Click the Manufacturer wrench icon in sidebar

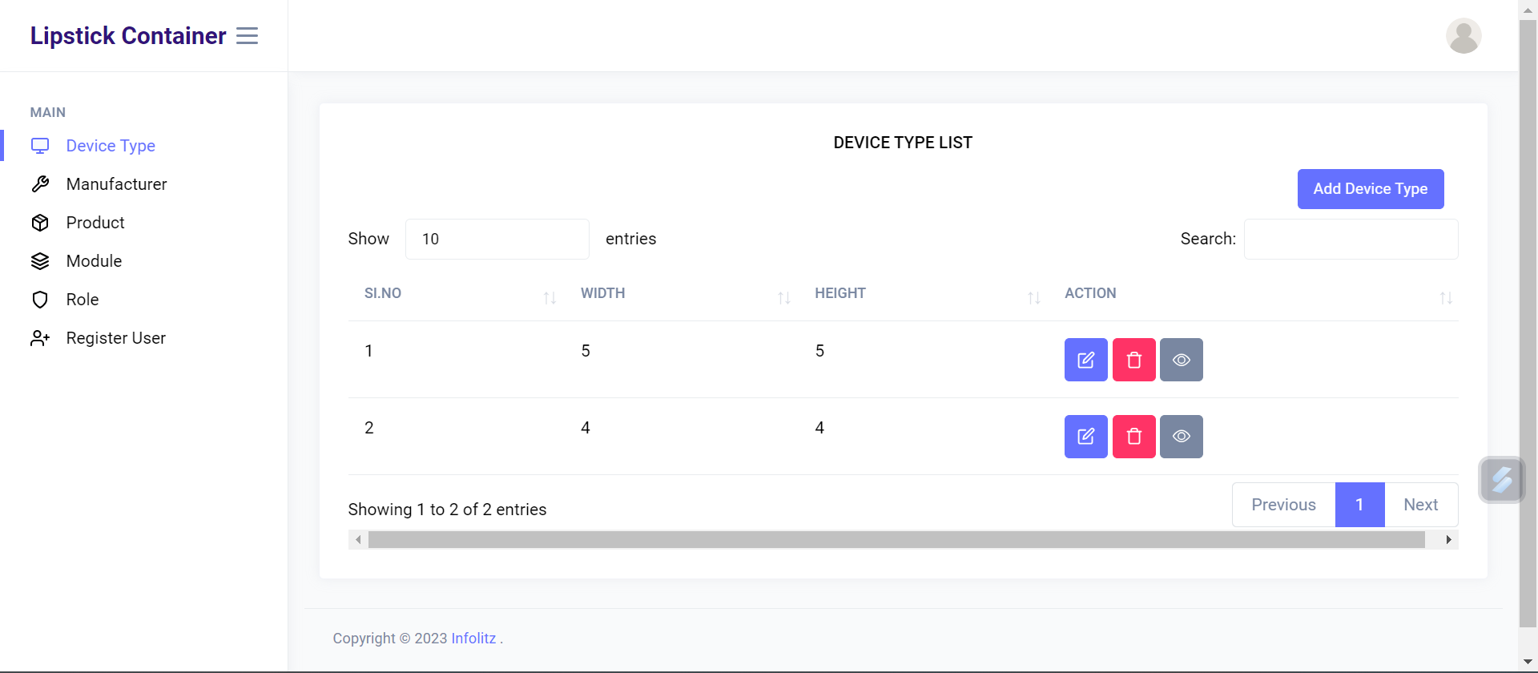pos(40,184)
